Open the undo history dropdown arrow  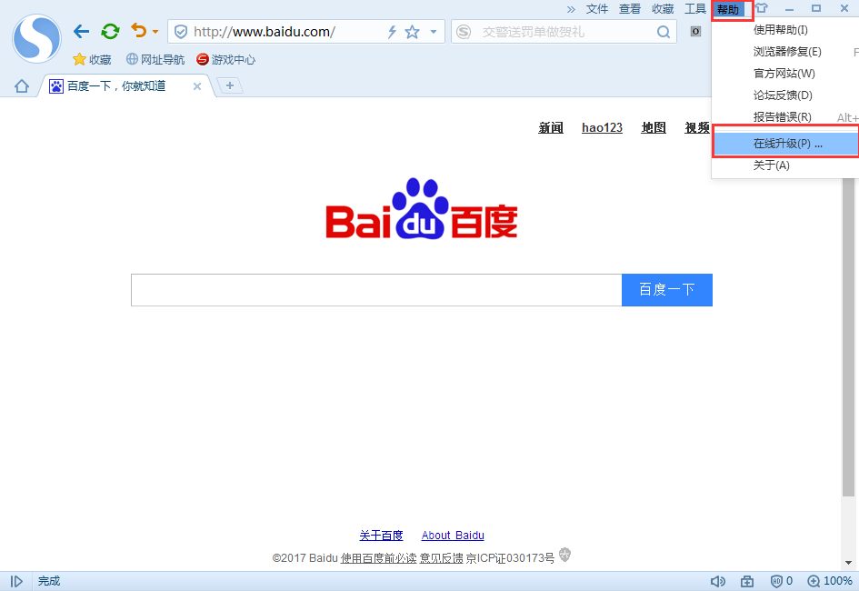[x=155, y=30]
